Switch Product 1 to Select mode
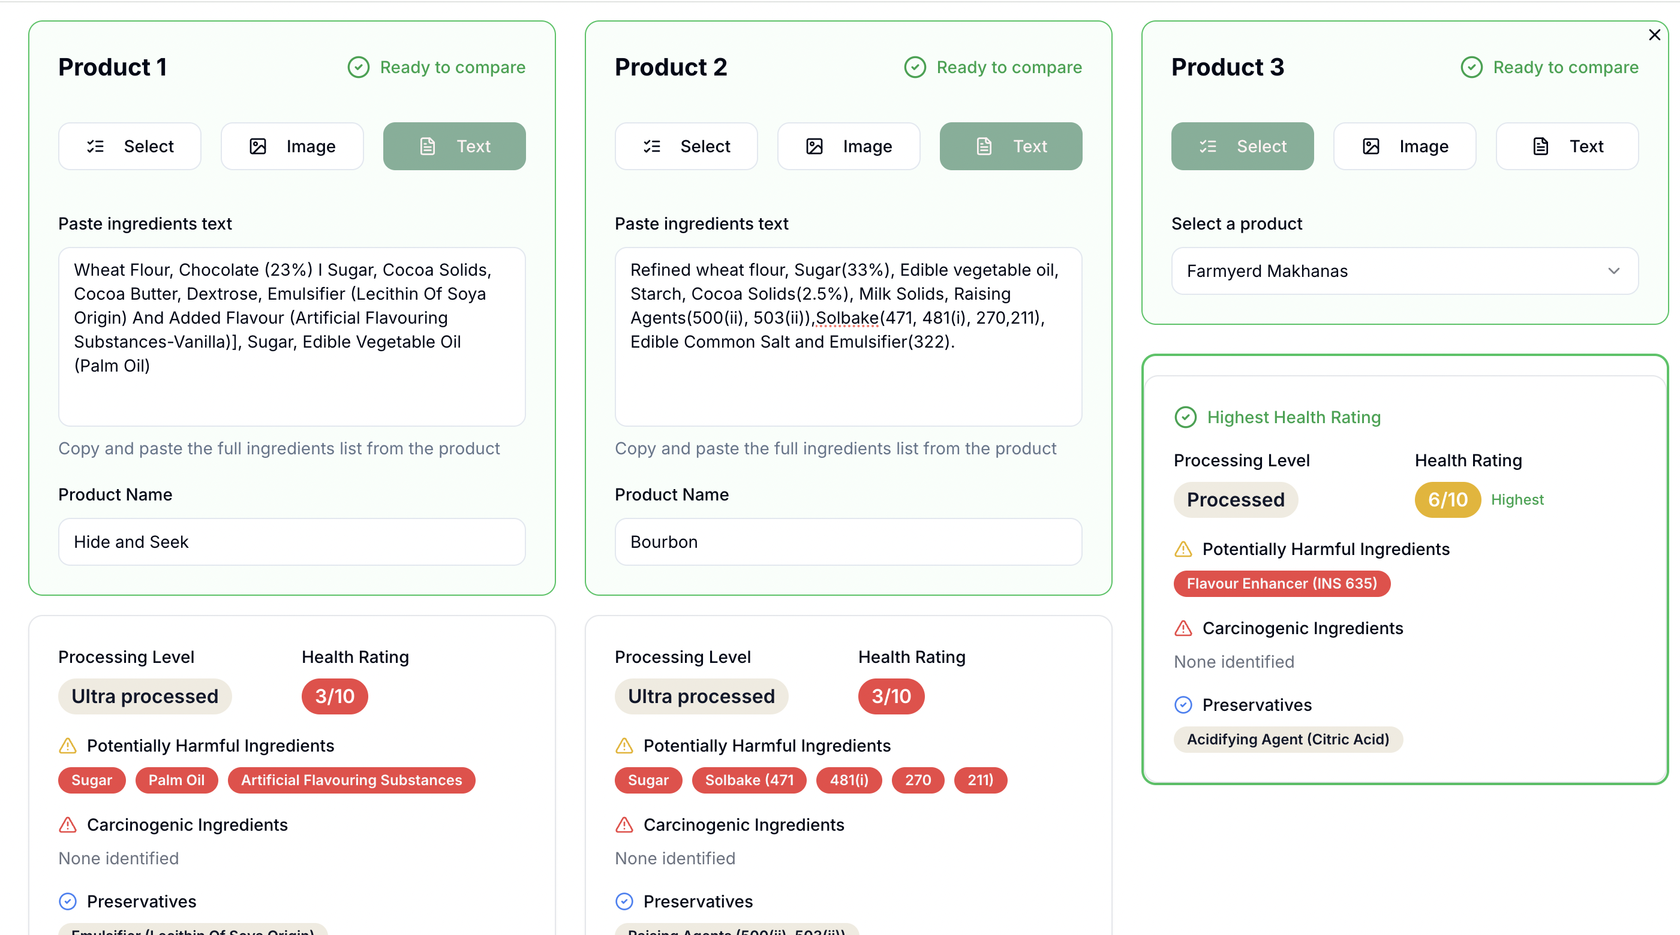The image size is (1680, 935). 130,147
